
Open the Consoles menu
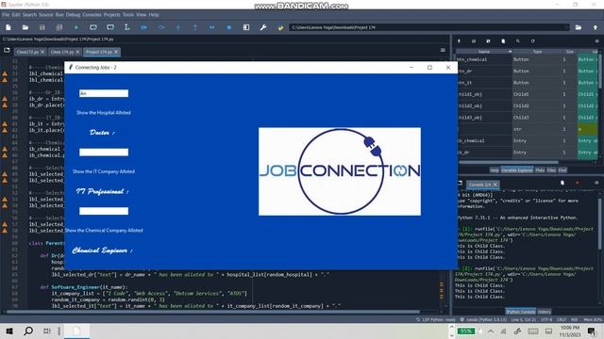(92, 15)
